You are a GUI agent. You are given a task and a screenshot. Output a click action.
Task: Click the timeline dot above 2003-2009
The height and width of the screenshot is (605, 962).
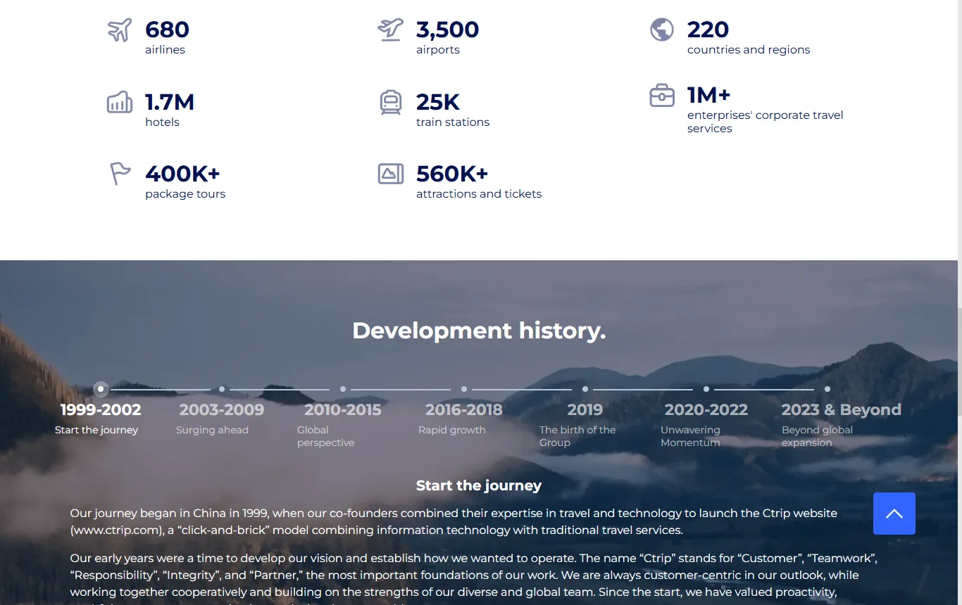click(x=222, y=389)
